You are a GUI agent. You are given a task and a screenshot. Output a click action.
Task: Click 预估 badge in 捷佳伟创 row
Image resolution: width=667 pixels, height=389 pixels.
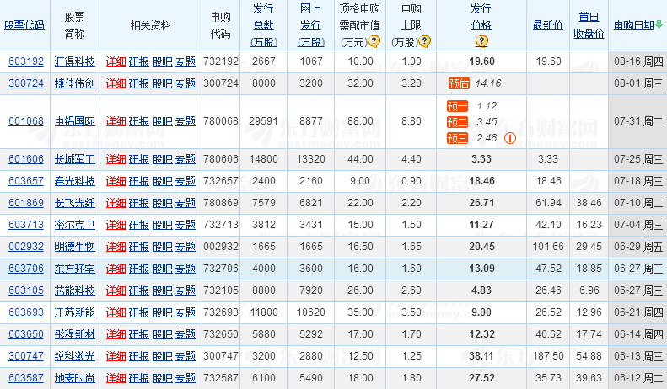[x=459, y=83]
